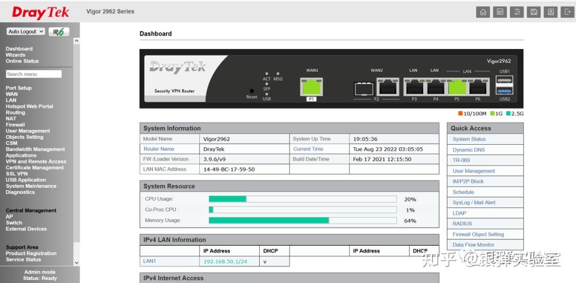The height and width of the screenshot is (283, 576).
Task: Select LAN port P3 on the router image
Action: (x=414, y=87)
